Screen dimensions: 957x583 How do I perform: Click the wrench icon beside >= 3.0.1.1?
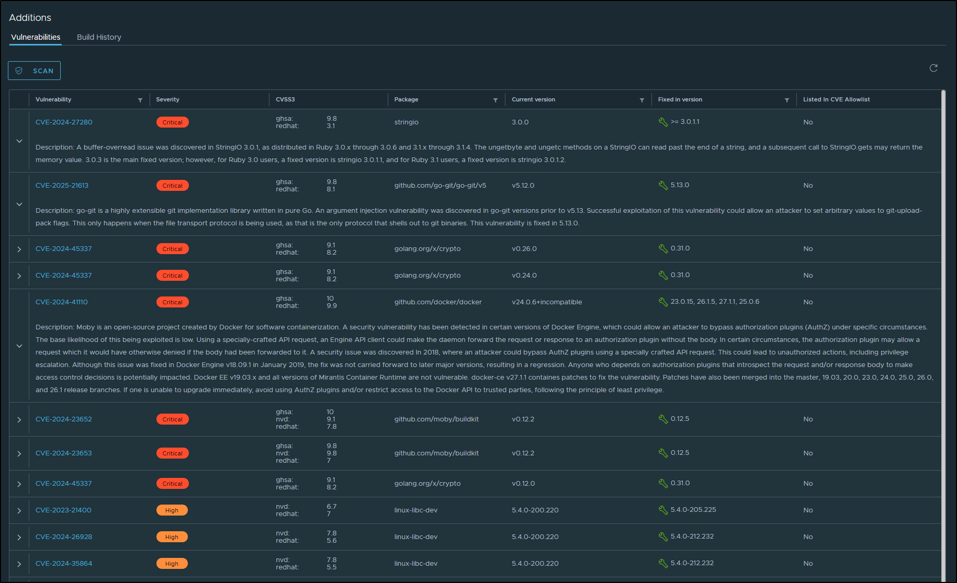point(663,122)
